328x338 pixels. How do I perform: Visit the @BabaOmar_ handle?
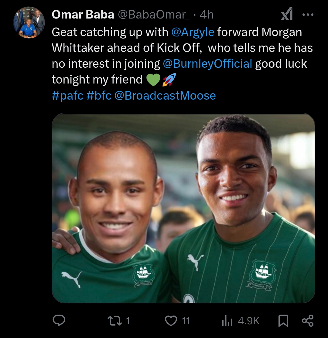[x=153, y=15]
